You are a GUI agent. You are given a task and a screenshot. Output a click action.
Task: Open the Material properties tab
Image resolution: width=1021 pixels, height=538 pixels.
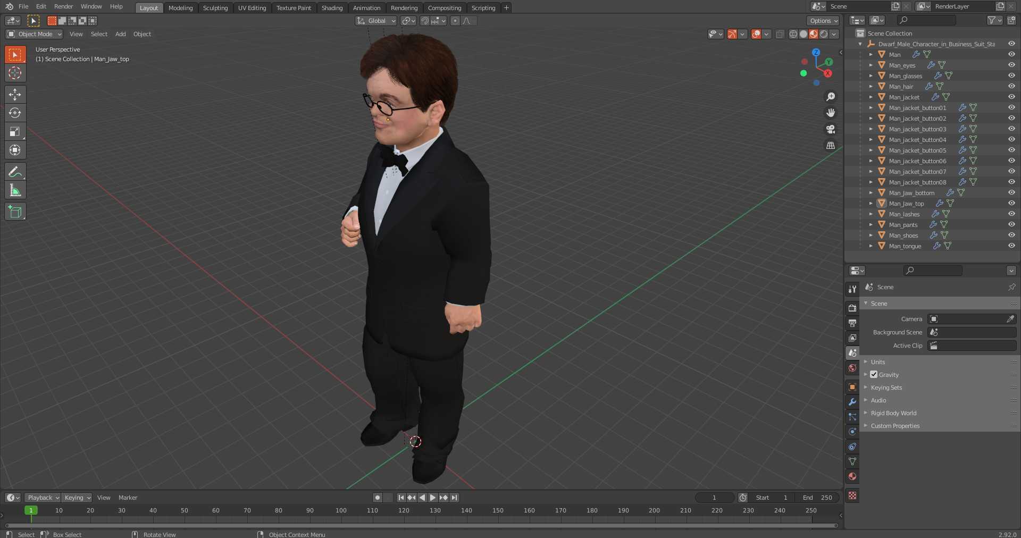point(852,476)
